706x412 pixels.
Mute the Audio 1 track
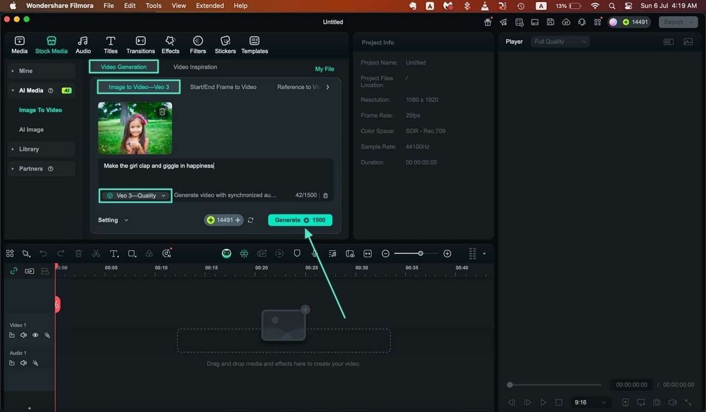tap(23, 363)
